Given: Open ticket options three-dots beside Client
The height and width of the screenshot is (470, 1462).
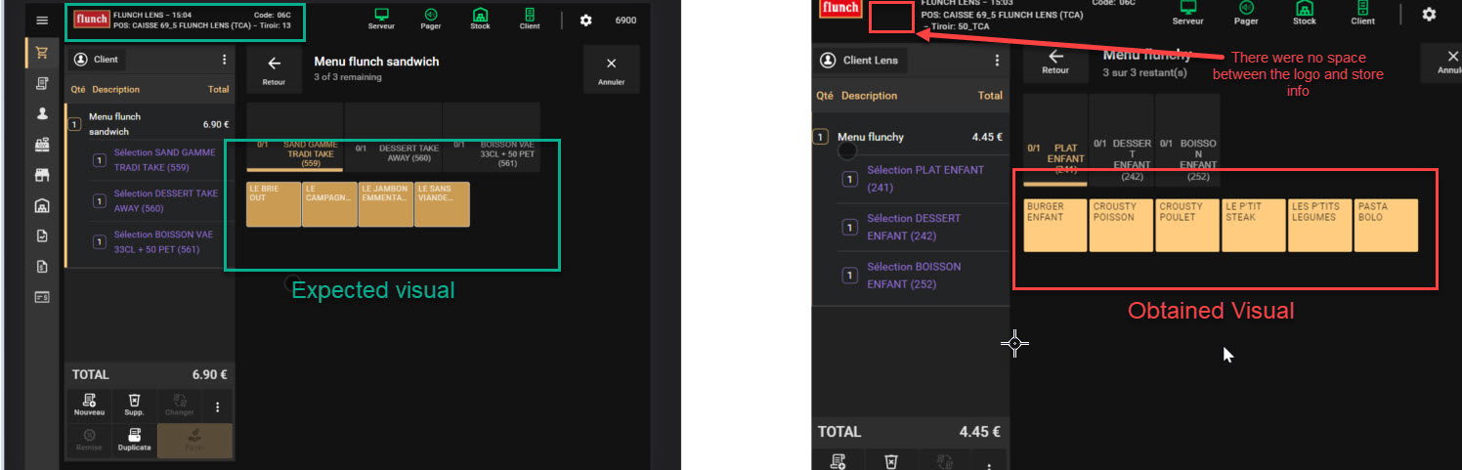Looking at the screenshot, I should point(225,60).
